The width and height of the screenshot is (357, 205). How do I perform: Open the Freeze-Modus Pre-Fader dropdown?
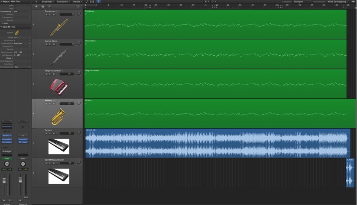pos(22,43)
